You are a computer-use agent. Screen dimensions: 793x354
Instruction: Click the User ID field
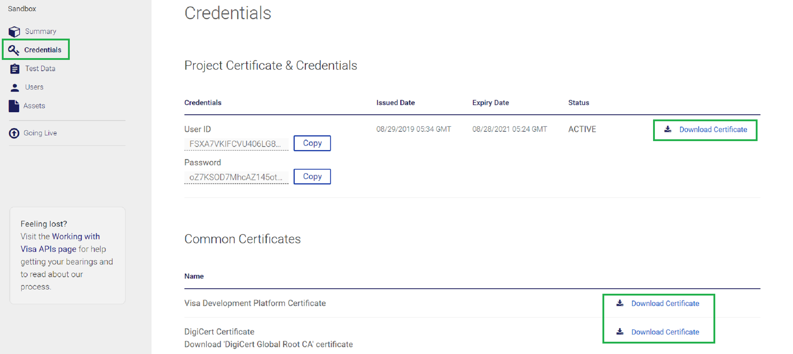pos(236,144)
